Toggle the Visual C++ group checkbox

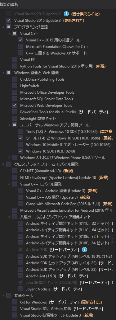[15, 34]
